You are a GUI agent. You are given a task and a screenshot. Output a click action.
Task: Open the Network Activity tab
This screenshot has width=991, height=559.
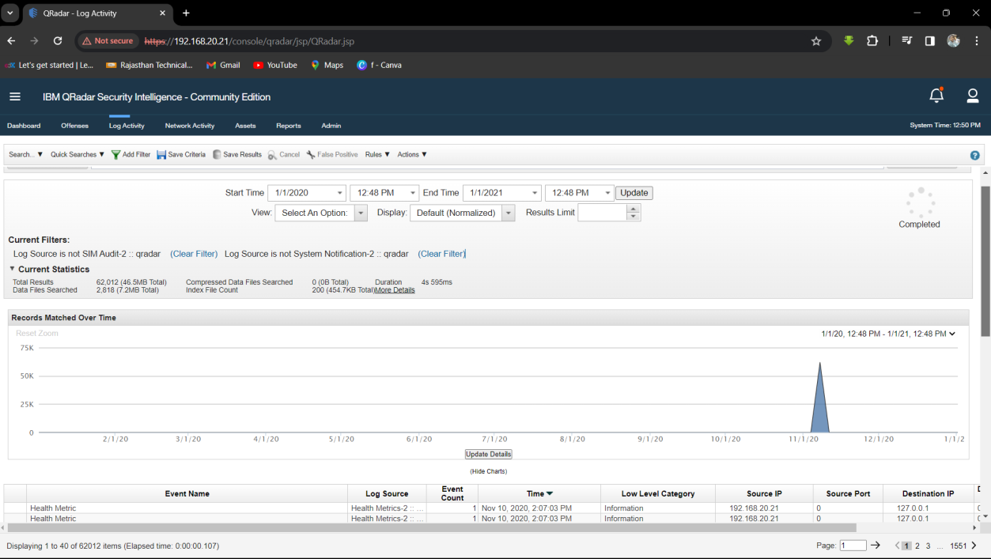(x=189, y=126)
